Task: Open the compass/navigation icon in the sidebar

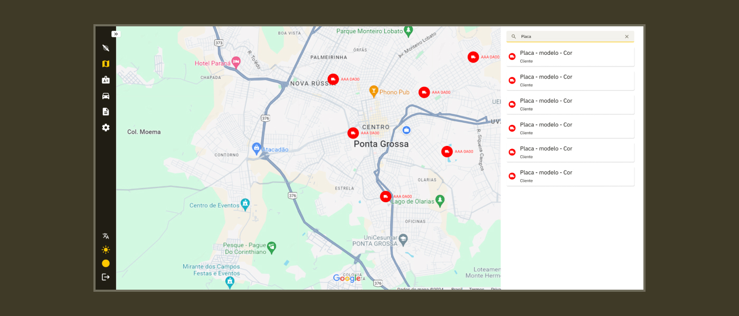Action: [106, 48]
